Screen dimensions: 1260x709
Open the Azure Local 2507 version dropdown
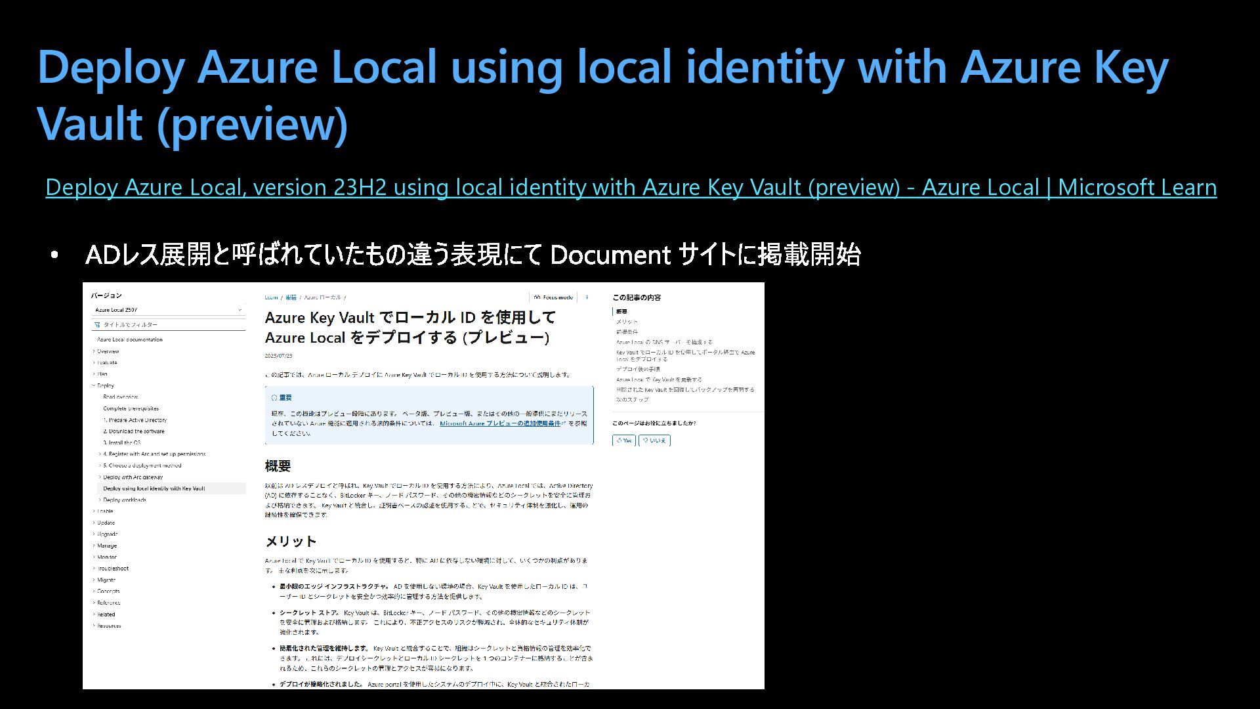tap(168, 310)
